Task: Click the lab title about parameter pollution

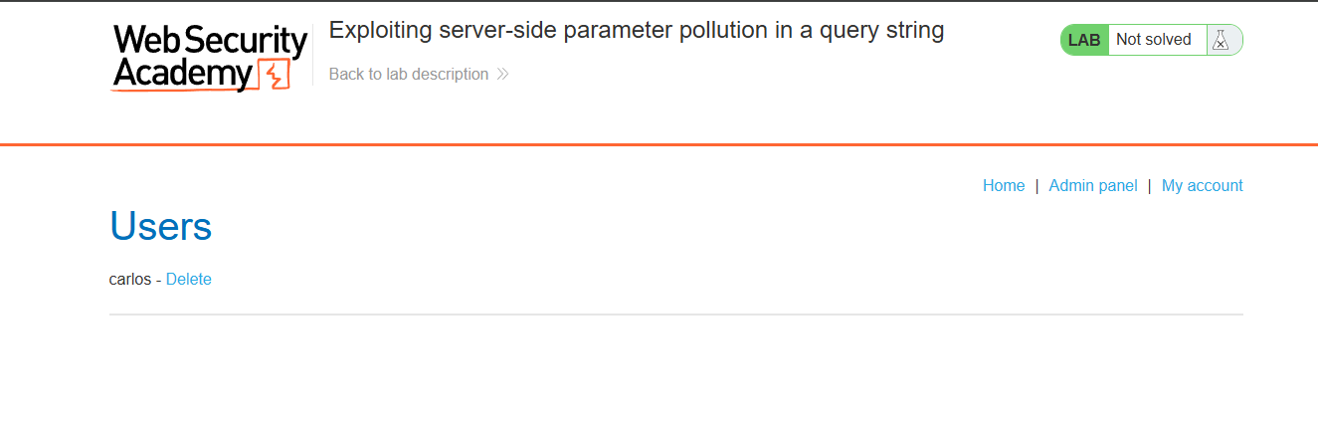Action: pos(636,30)
